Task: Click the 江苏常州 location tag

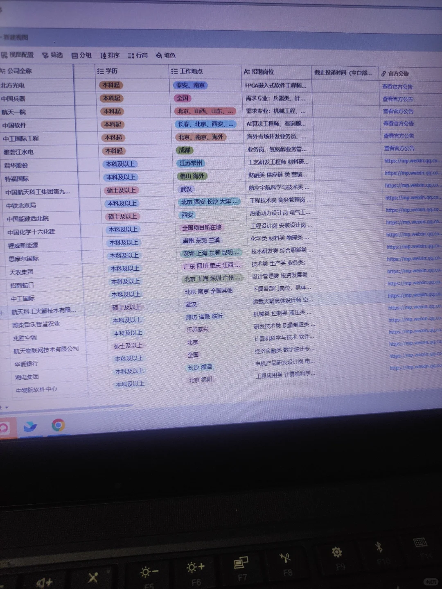Action: coord(191,163)
